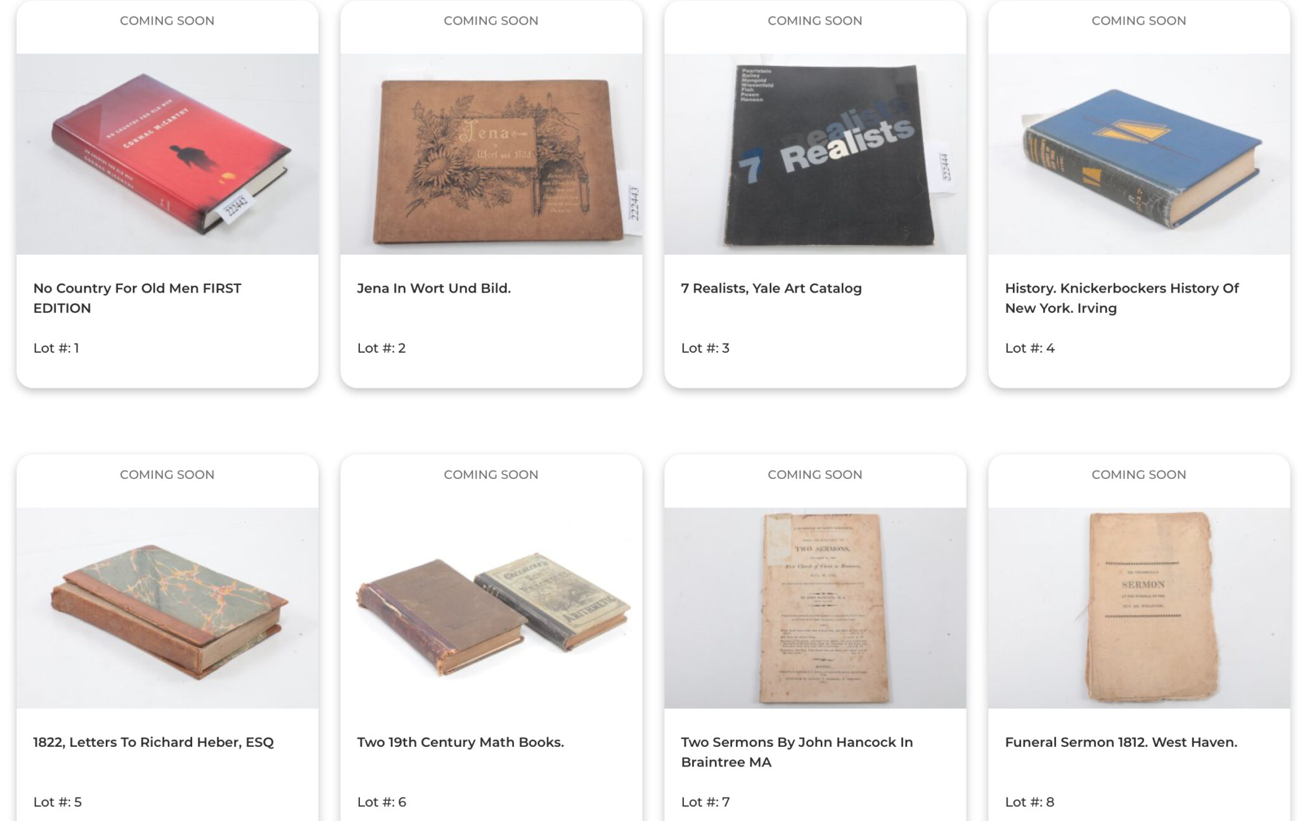1298x821 pixels.
Task: Click the 7 Realists, Yale Art Catalog title
Action: tap(771, 288)
